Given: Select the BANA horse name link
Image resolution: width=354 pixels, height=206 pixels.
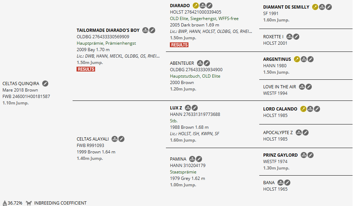Looking at the screenshot, I should [269, 182].
